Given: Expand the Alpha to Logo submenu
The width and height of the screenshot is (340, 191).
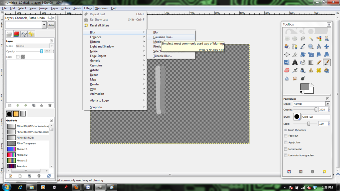Looking at the screenshot, I should coord(114,101).
